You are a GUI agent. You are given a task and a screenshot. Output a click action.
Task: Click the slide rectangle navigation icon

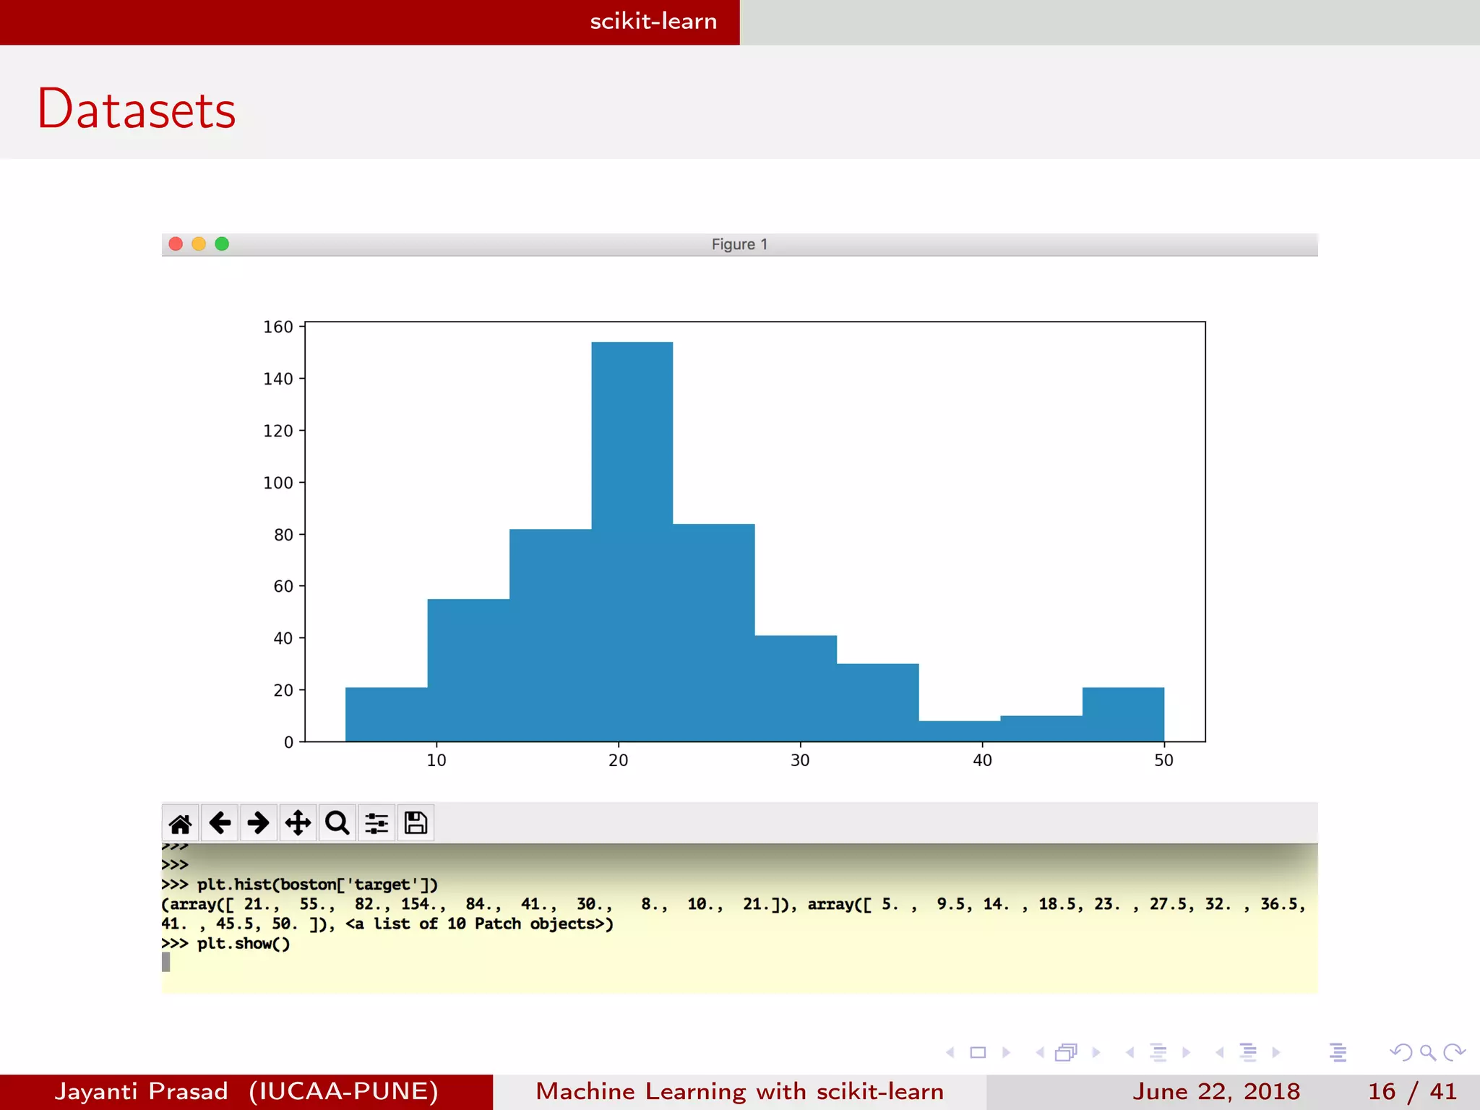point(978,1052)
